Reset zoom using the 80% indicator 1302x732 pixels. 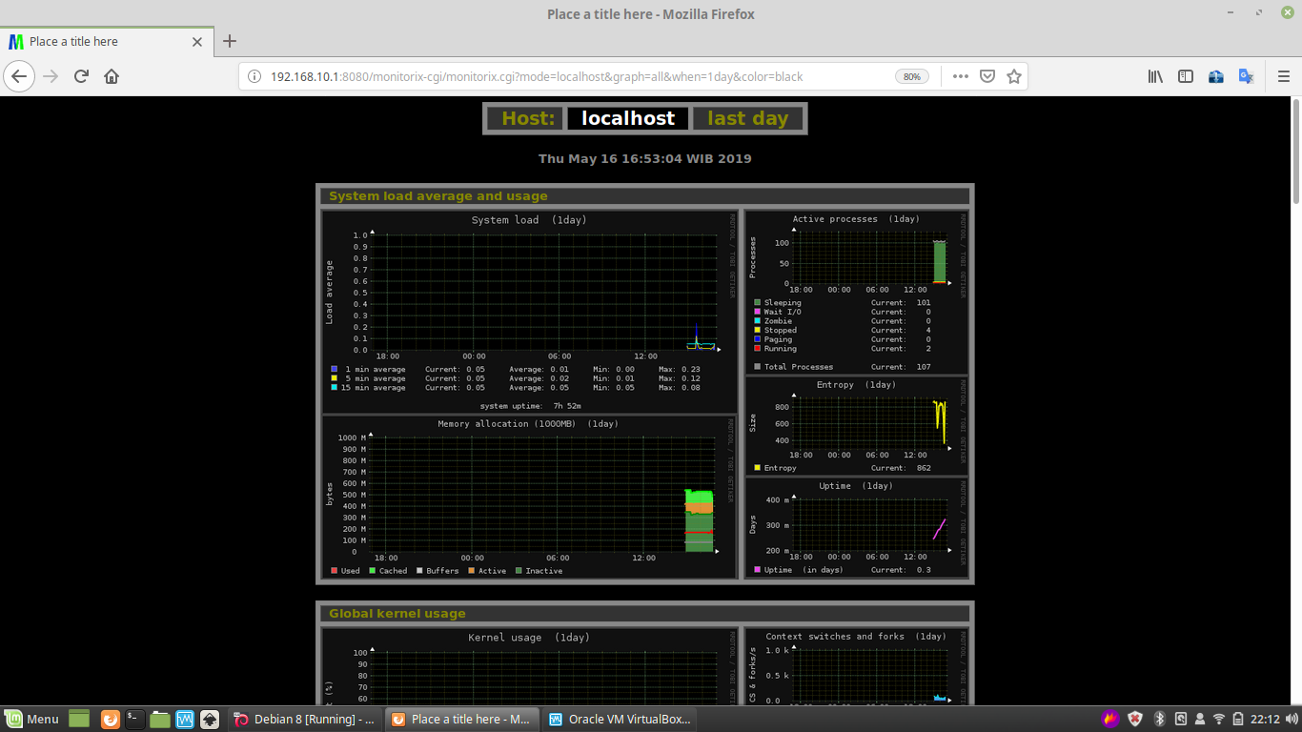tap(911, 75)
